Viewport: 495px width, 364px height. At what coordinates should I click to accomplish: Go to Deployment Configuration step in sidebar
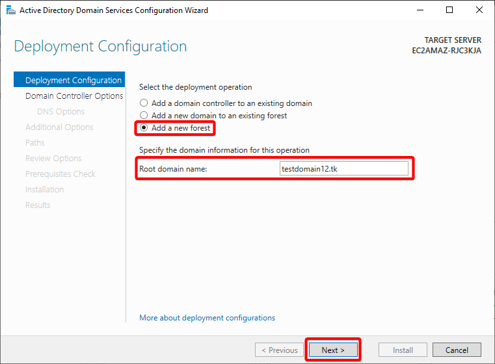pos(70,80)
